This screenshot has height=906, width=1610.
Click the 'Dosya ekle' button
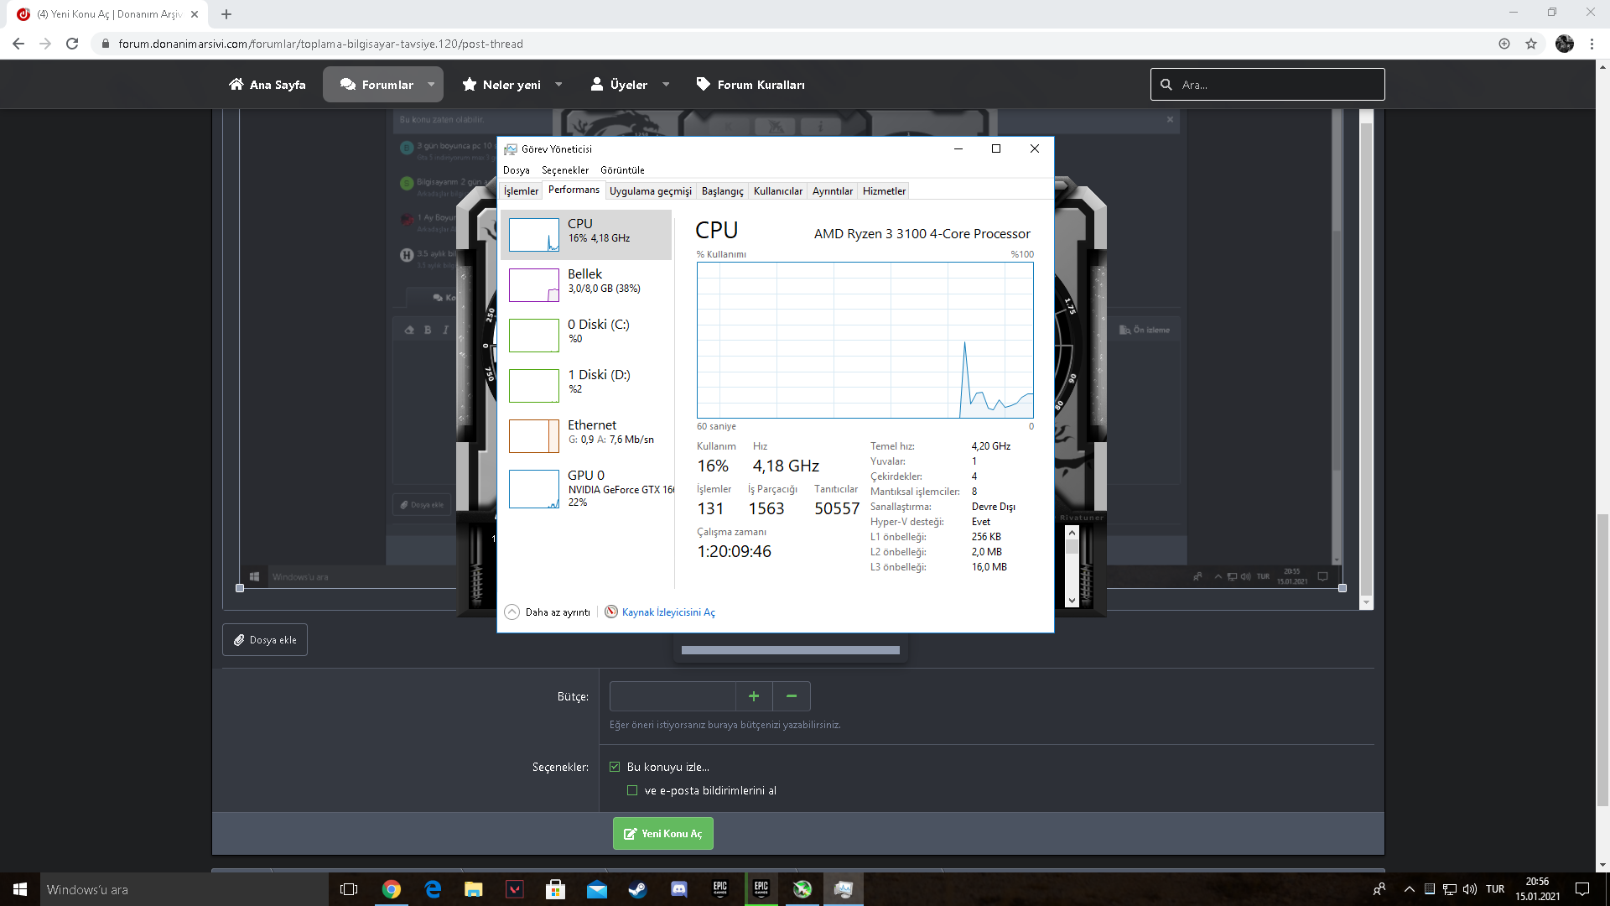tap(265, 640)
